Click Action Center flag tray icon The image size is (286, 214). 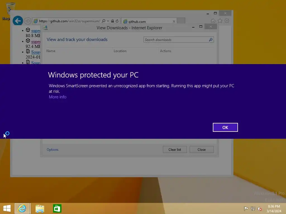click(246, 208)
